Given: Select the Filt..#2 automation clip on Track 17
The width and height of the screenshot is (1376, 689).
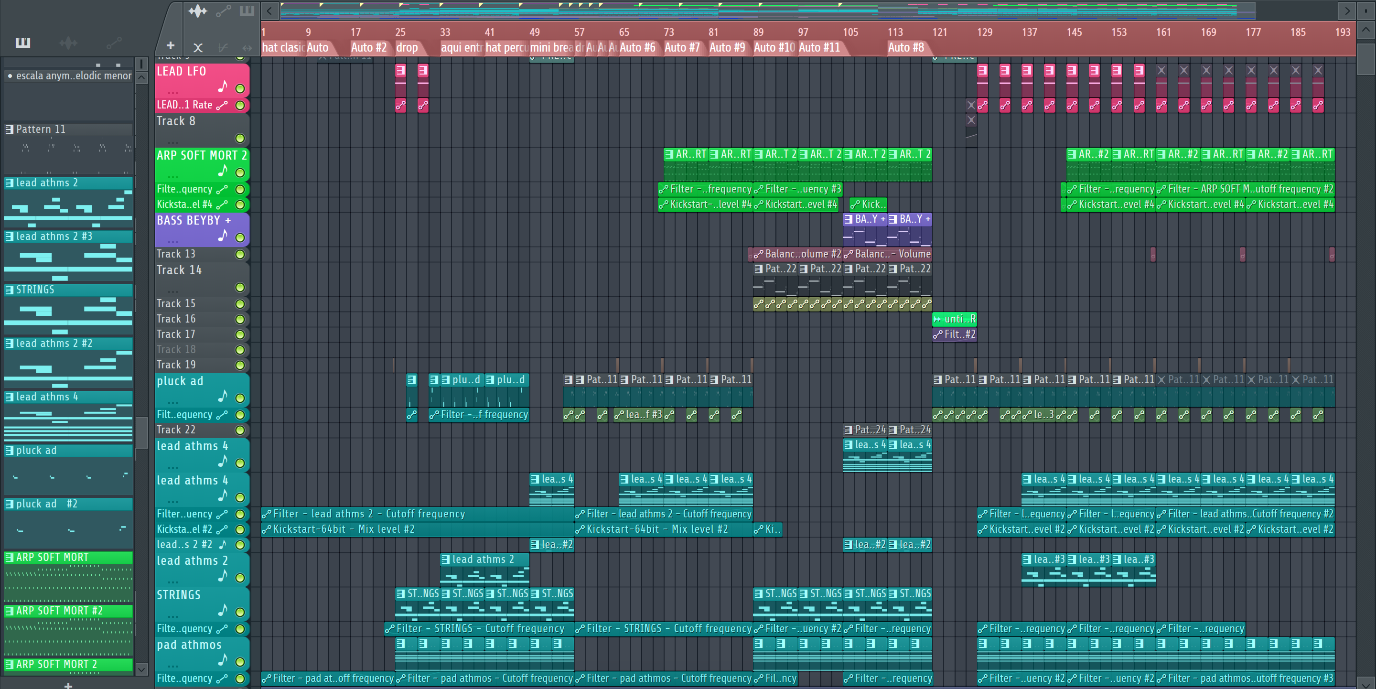Looking at the screenshot, I should pyautogui.click(x=955, y=334).
